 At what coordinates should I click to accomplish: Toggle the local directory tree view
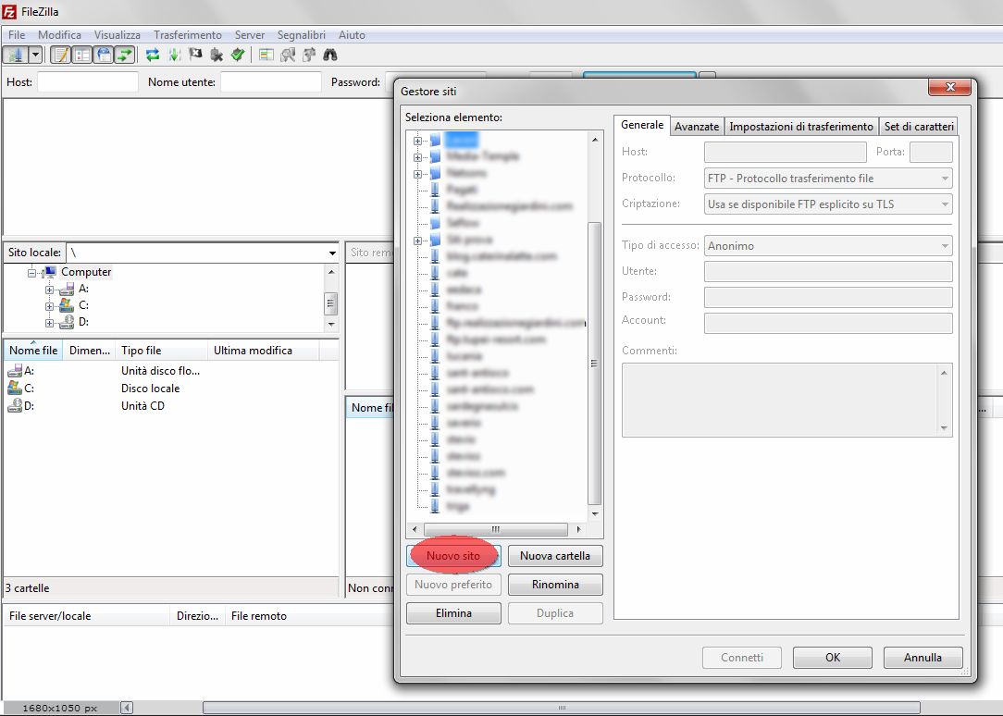[x=82, y=56]
